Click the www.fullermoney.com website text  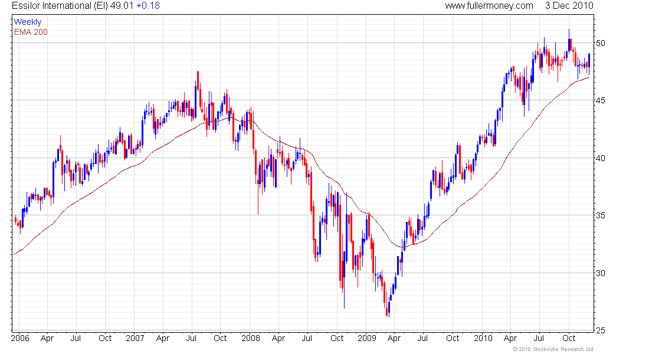coord(489,6)
